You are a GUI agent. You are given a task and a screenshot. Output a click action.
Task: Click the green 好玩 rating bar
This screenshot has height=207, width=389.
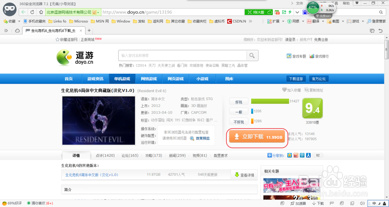(x=270, y=101)
